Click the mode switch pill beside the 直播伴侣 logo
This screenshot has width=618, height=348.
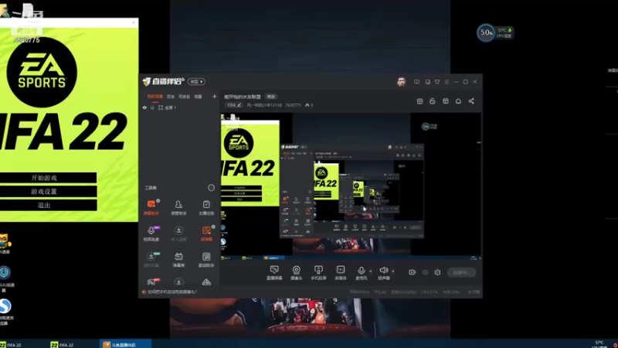click(196, 82)
